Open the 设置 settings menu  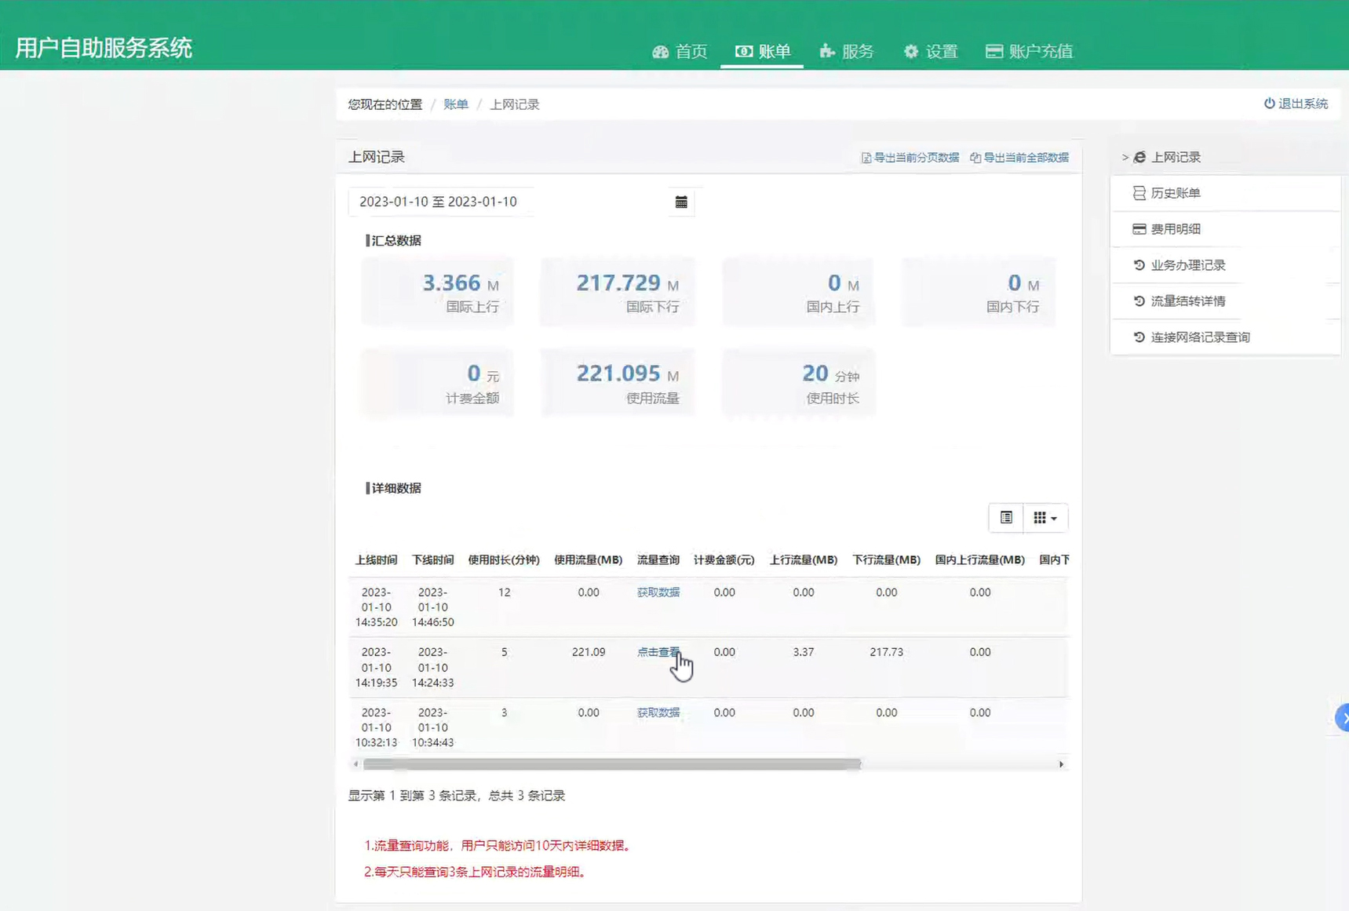(930, 52)
